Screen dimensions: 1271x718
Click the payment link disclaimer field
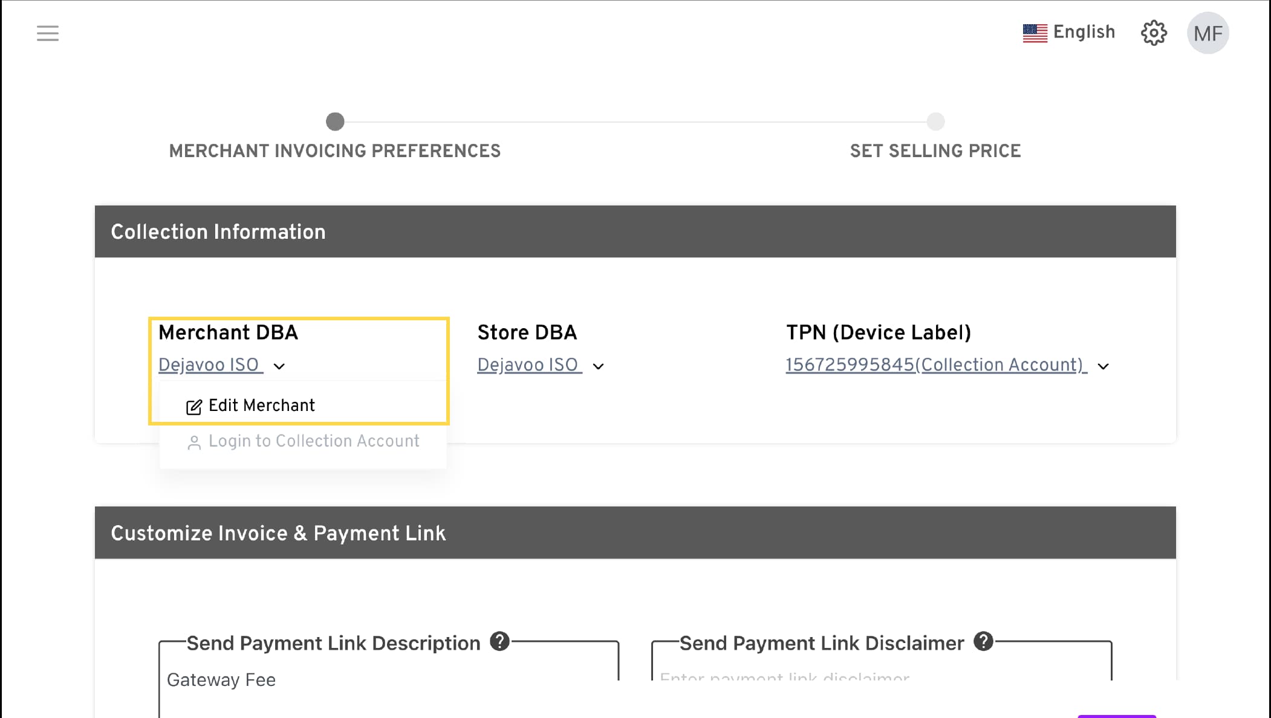coord(880,676)
